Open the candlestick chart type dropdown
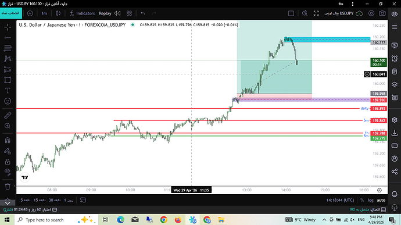 point(58,13)
